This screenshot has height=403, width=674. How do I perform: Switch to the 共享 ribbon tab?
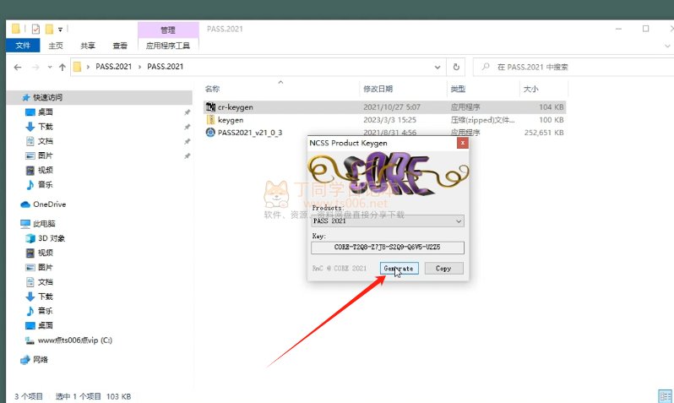(x=88, y=46)
